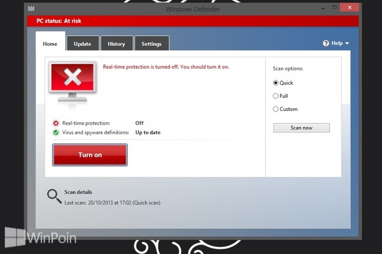Open the Settings tab
The width and height of the screenshot is (382, 254).
(152, 44)
